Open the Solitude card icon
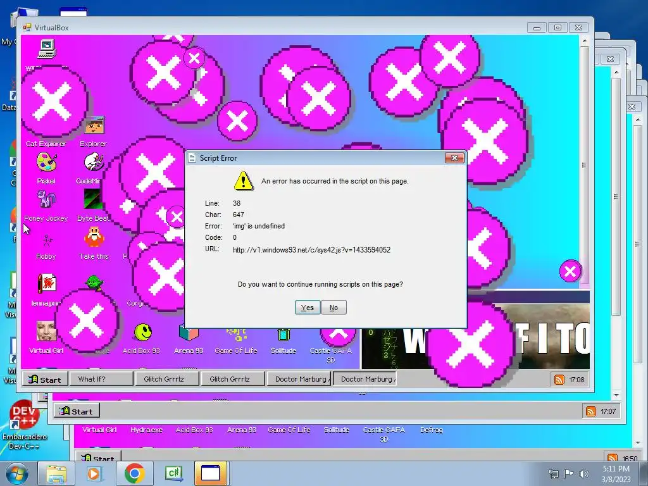 (x=283, y=335)
